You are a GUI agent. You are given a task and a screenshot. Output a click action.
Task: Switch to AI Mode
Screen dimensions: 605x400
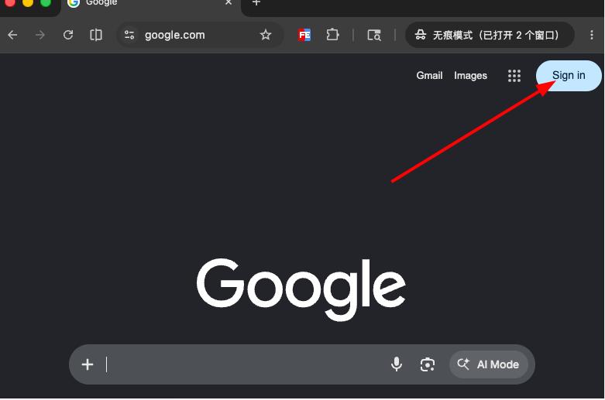point(488,364)
